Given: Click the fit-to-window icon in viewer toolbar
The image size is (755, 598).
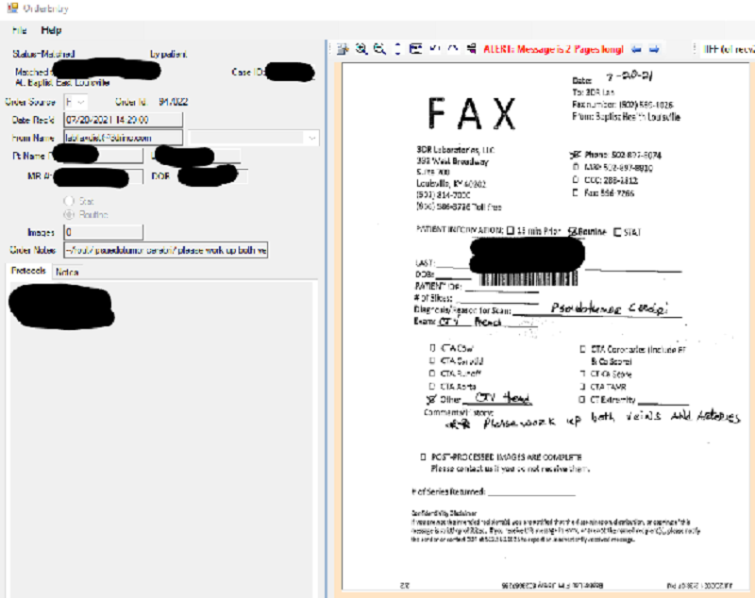Looking at the screenshot, I should (x=416, y=48).
